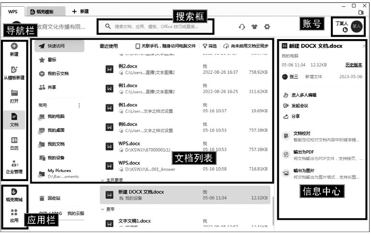
Task: Select 我的云文档 in the left panel
Action: (57, 74)
